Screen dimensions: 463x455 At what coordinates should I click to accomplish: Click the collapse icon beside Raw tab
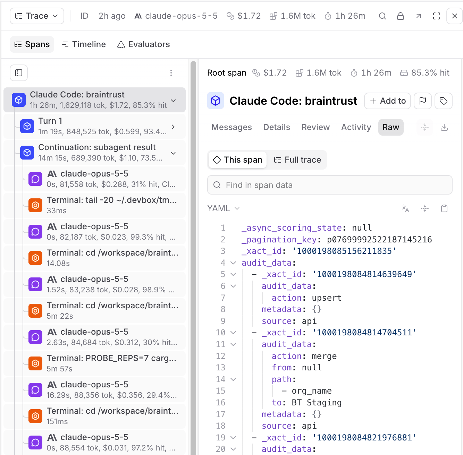pyautogui.click(x=425, y=127)
